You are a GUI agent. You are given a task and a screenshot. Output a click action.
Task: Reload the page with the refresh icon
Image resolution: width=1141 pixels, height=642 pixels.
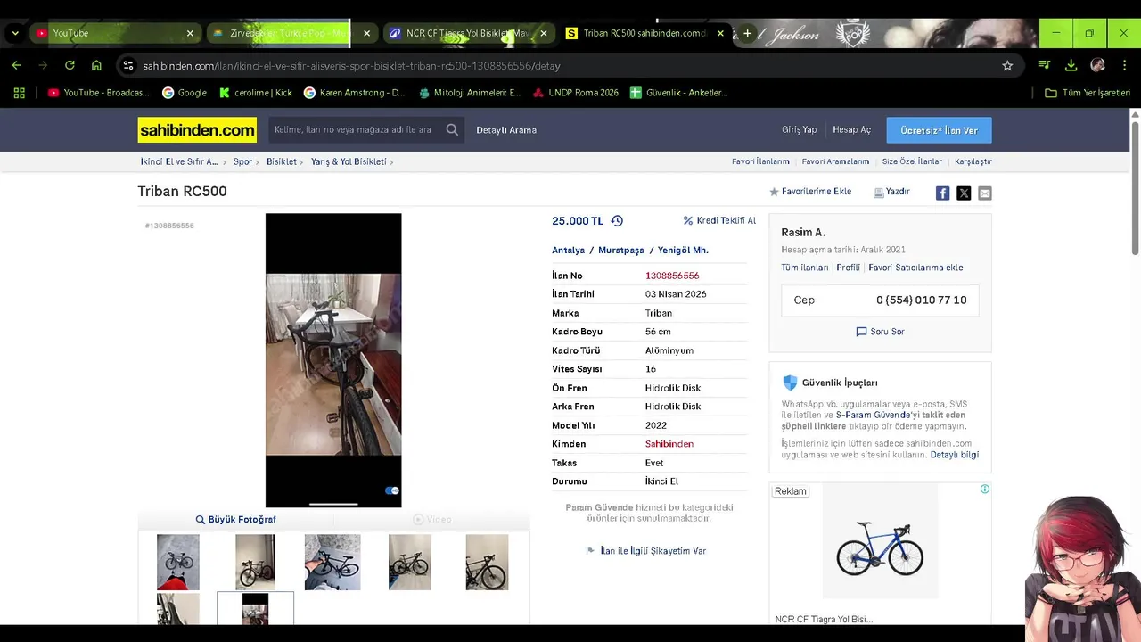70,65
